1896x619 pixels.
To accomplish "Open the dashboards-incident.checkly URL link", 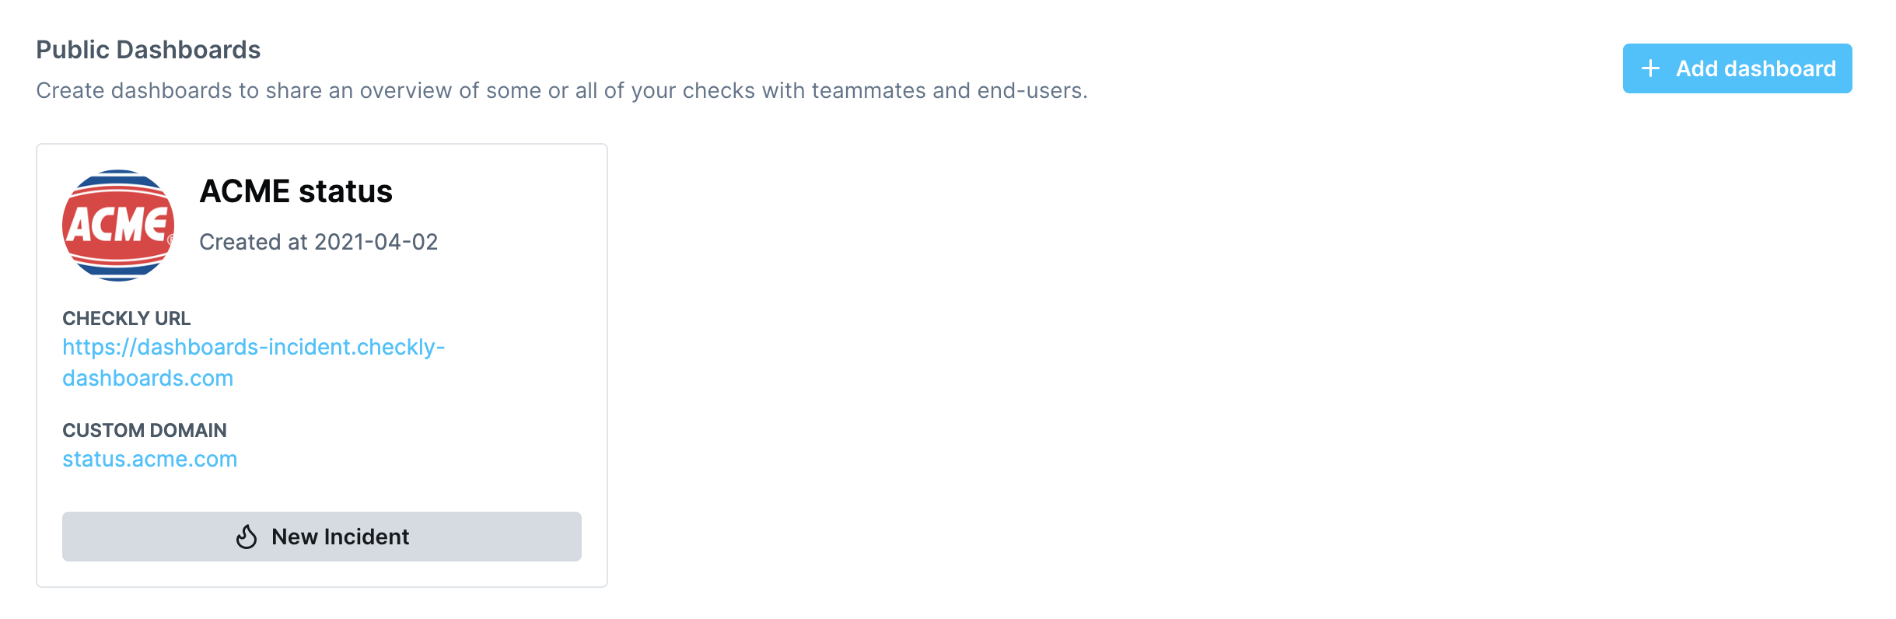I will [254, 362].
